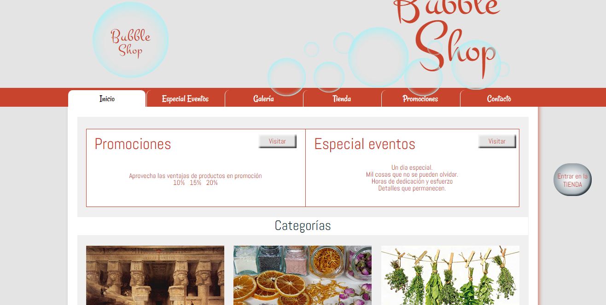606x305 pixels.
Task: Open the Tienda tab in navigation
Action: click(342, 99)
